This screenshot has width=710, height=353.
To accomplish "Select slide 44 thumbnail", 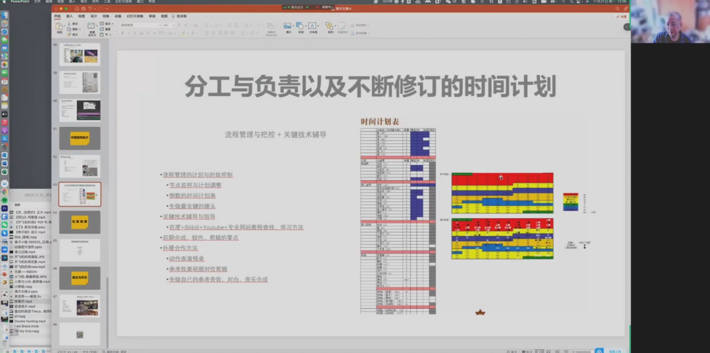I will click(x=80, y=222).
